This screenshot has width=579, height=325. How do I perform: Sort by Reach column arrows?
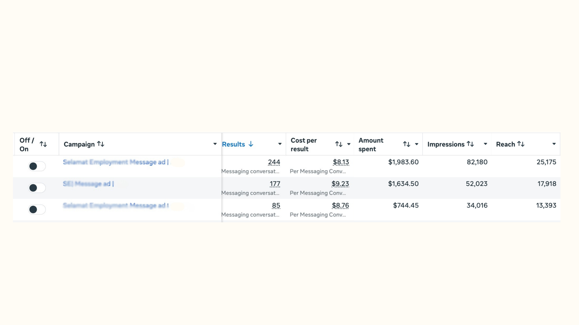click(x=521, y=144)
